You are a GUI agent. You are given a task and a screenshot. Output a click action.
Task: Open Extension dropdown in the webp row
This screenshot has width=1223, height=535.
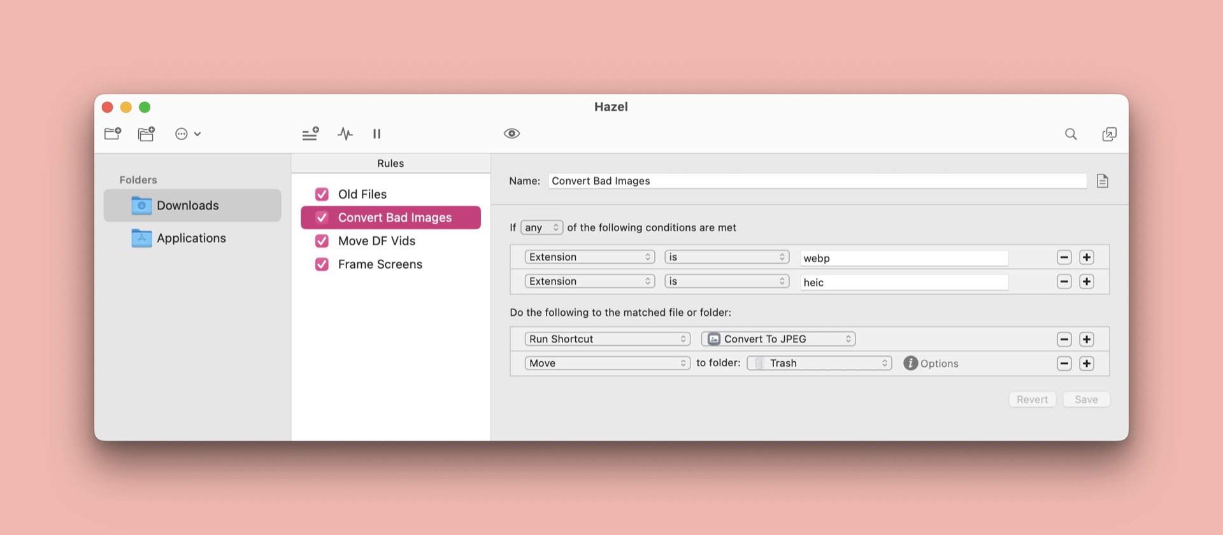coord(590,257)
